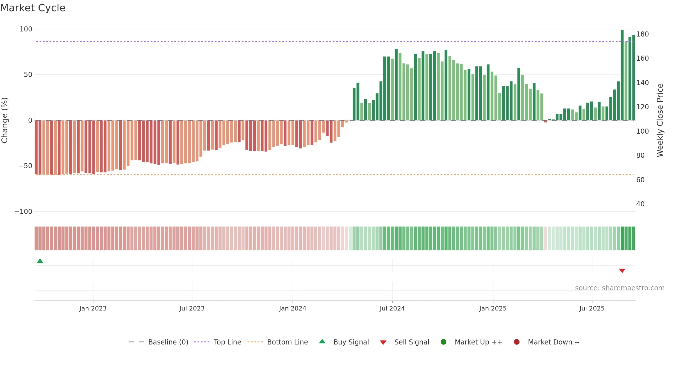
Task: Click the red Sell Signal triangle marker
Action: 622,271
